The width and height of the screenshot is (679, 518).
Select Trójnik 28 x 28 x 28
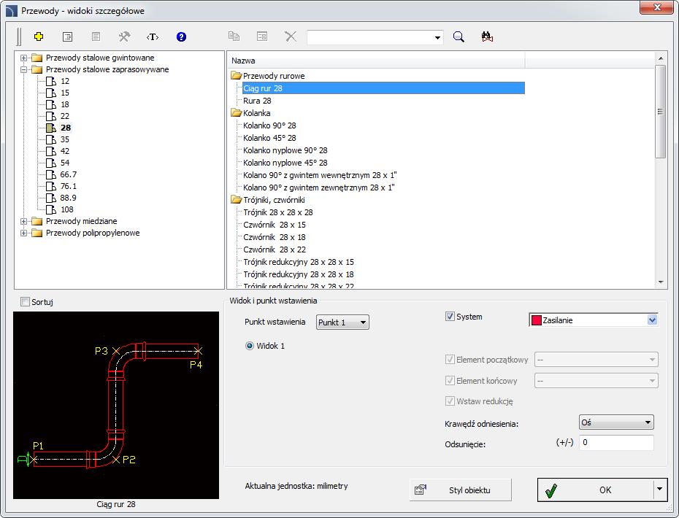pos(277,212)
